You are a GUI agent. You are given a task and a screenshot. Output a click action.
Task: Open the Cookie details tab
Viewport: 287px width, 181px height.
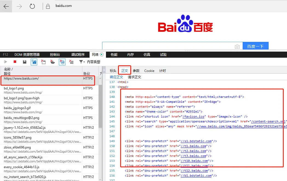[149, 71]
